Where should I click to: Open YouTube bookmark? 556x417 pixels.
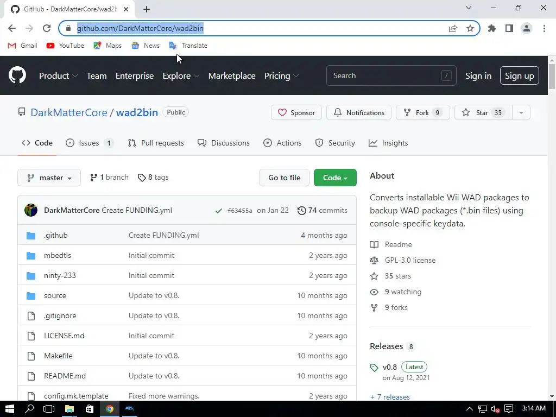65,46
